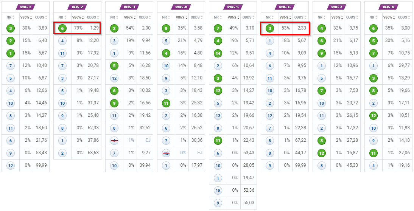The image size is (414, 211).
Task: Click the 99,99 odds in V86-1
Action: click(x=41, y=166)
